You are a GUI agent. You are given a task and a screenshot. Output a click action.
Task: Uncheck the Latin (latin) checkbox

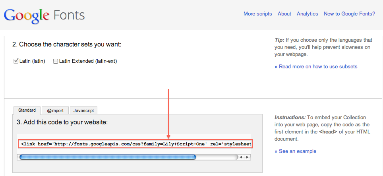coord(16,61)
